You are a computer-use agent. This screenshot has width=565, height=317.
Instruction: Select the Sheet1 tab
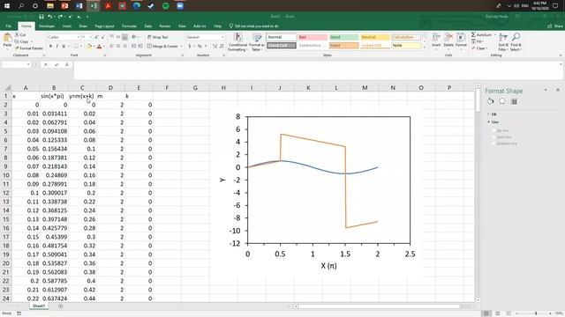39,306
